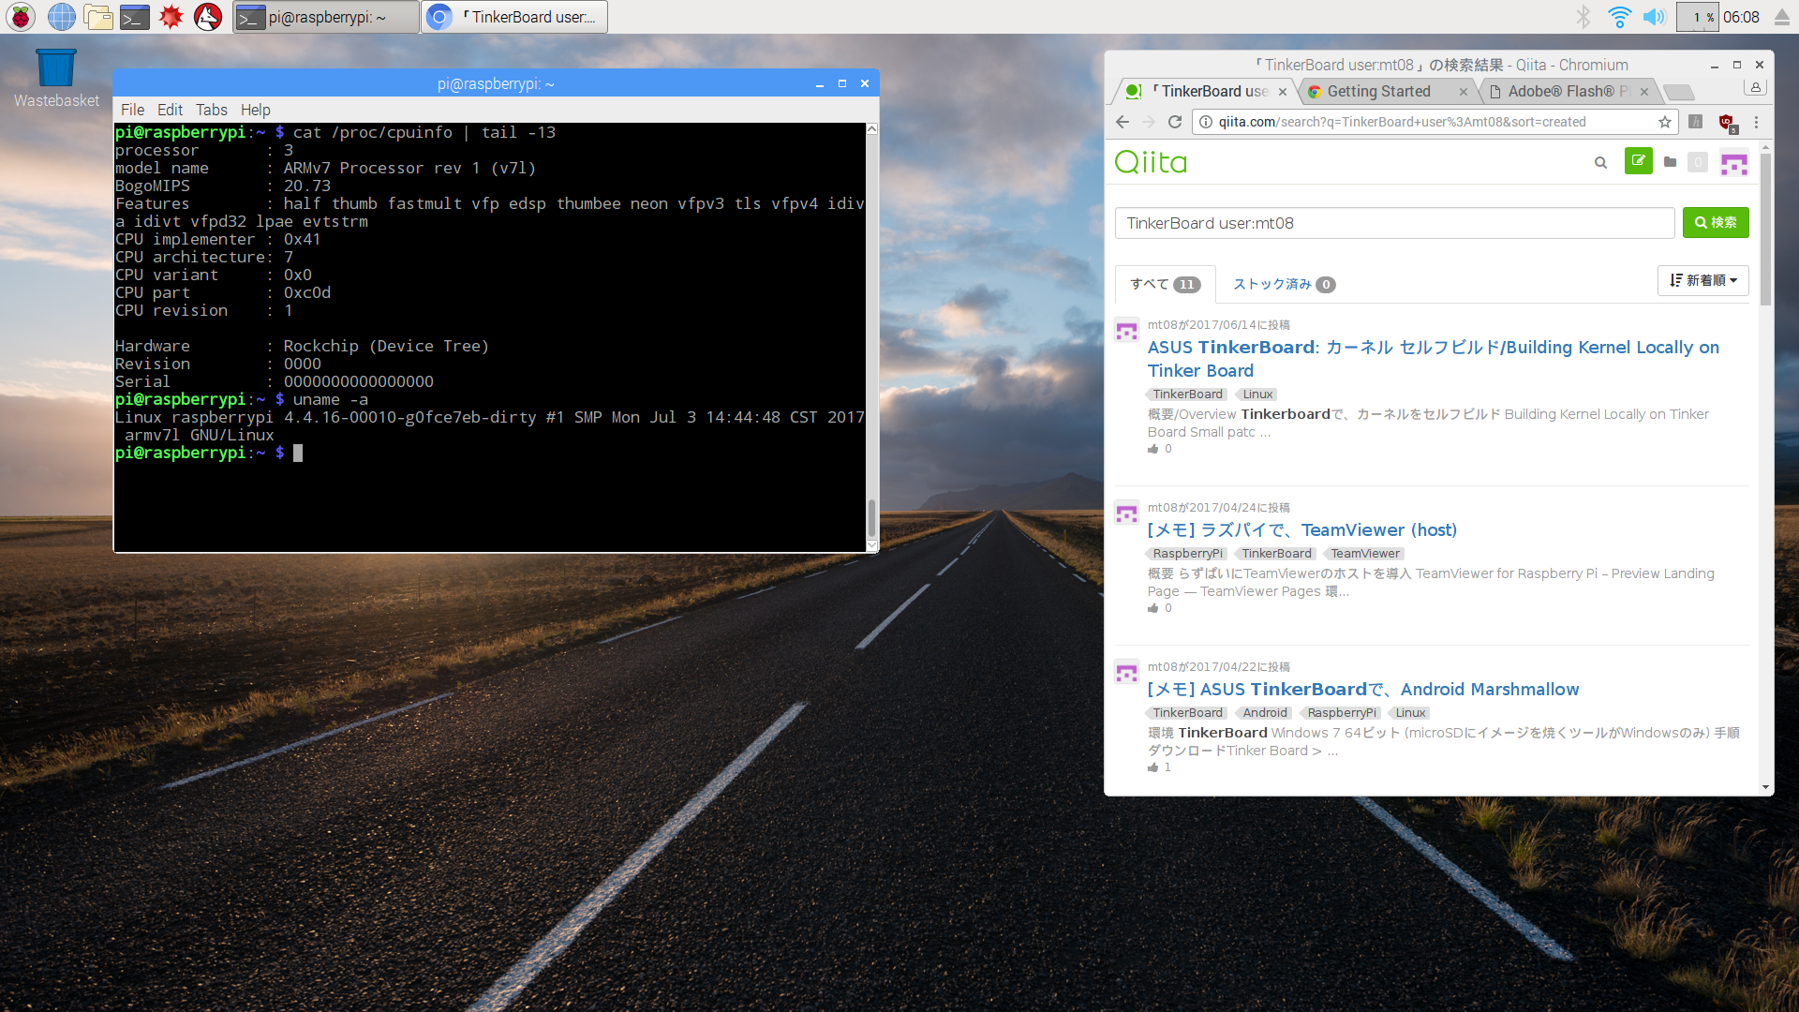
Task: Open the Qiita user avatar menu
Action: point(1734,163)
